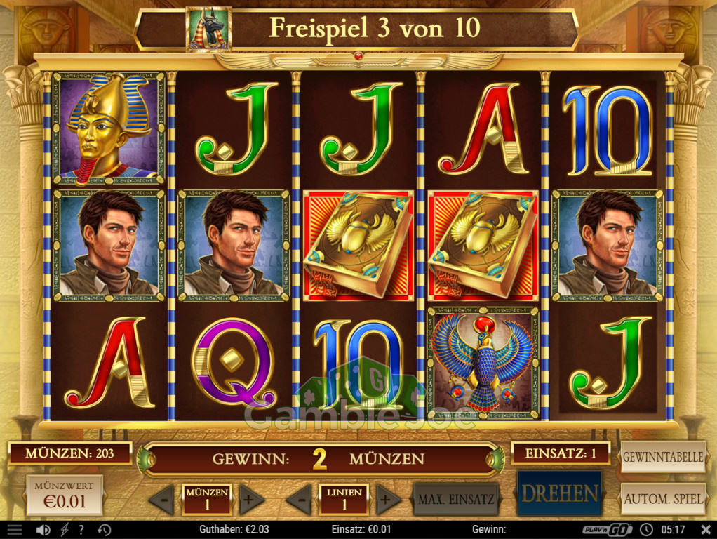This screenshot has height=539, width=717.
Task: Click the Anubis icon in free-spin banner
Action: [208, 28]
